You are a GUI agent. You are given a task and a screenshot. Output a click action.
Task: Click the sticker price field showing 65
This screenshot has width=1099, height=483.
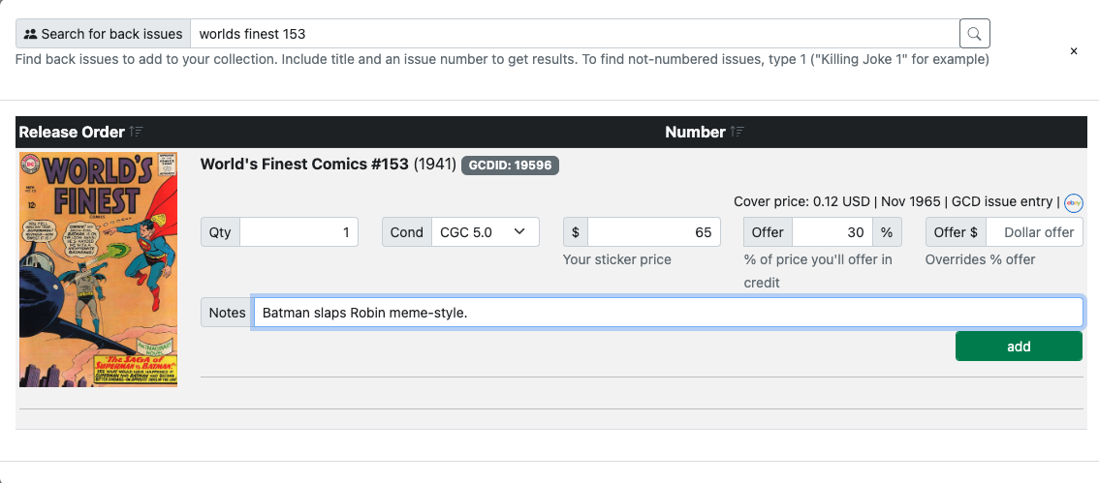(654, 232)
